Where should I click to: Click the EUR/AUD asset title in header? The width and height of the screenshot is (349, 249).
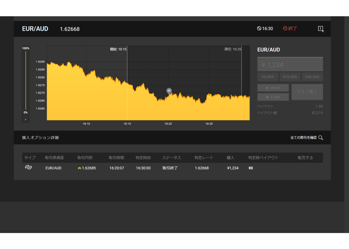pyautogui.click(x=35, y=29)
